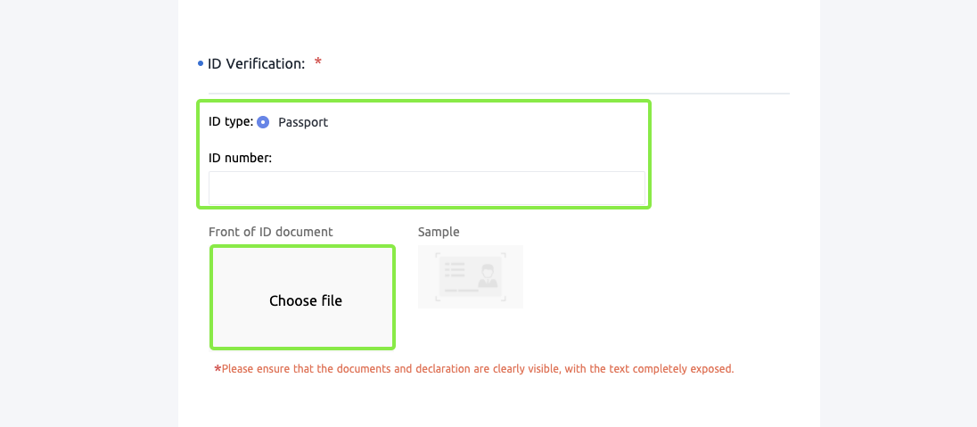The height and width of the screenshot is (427, 977).
Task: Click the red required asterisk by heading
Action: [x=318, y=63]
